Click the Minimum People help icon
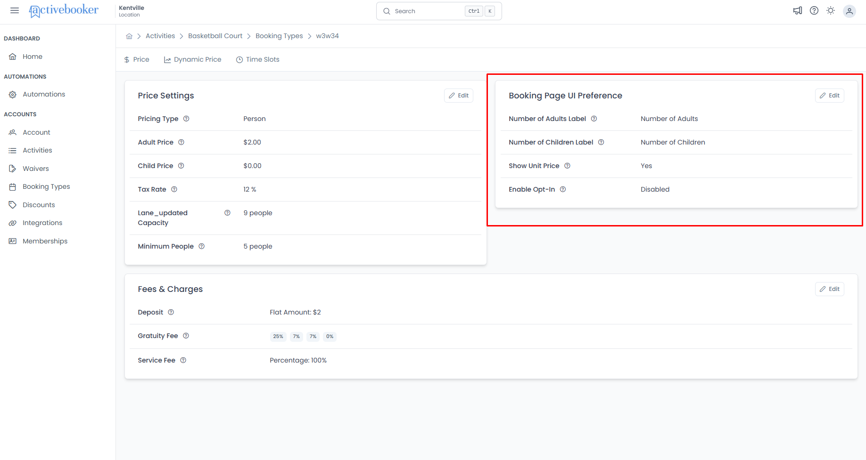 coord(201,246)
